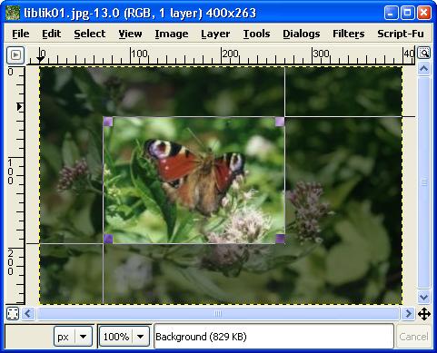The height and width of the screenshot is (353, 437).
Task: Click the GIMP window icon in title bar
Action: 13,13
